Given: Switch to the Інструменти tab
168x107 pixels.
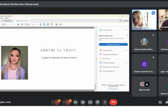Looking at the screenshot, I should tap(7, 21).
